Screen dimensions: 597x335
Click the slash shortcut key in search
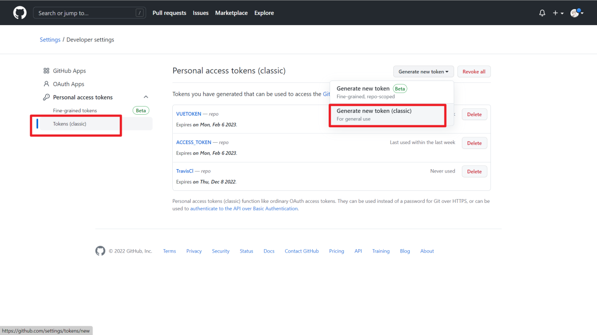[139, 13]
